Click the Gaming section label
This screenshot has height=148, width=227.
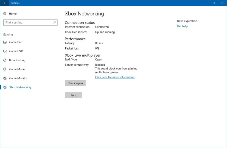tap(8, 34)
